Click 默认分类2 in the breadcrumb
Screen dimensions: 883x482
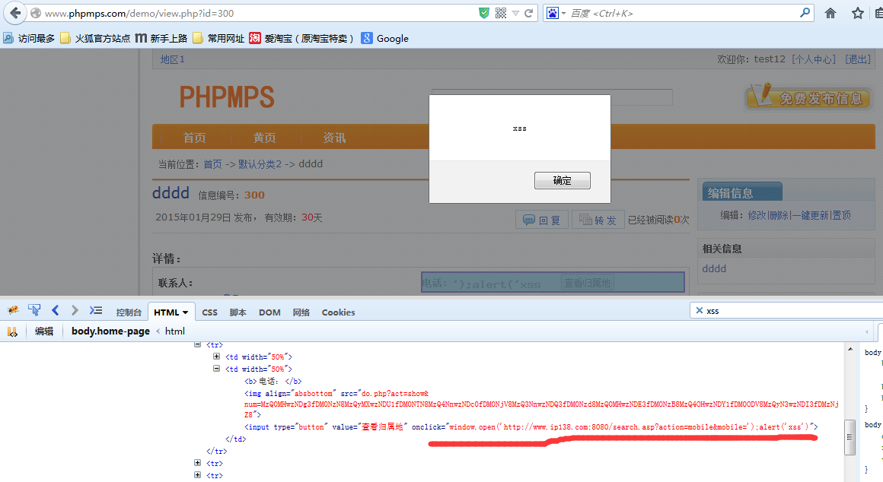[x=260, y=164]
